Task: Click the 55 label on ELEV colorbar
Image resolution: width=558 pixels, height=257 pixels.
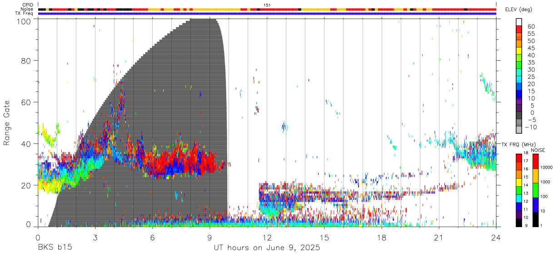Action: tap(531, 34)
